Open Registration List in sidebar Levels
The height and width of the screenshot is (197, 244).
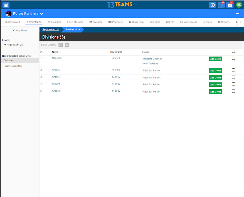pyautogui.click(x=15, y=45)
